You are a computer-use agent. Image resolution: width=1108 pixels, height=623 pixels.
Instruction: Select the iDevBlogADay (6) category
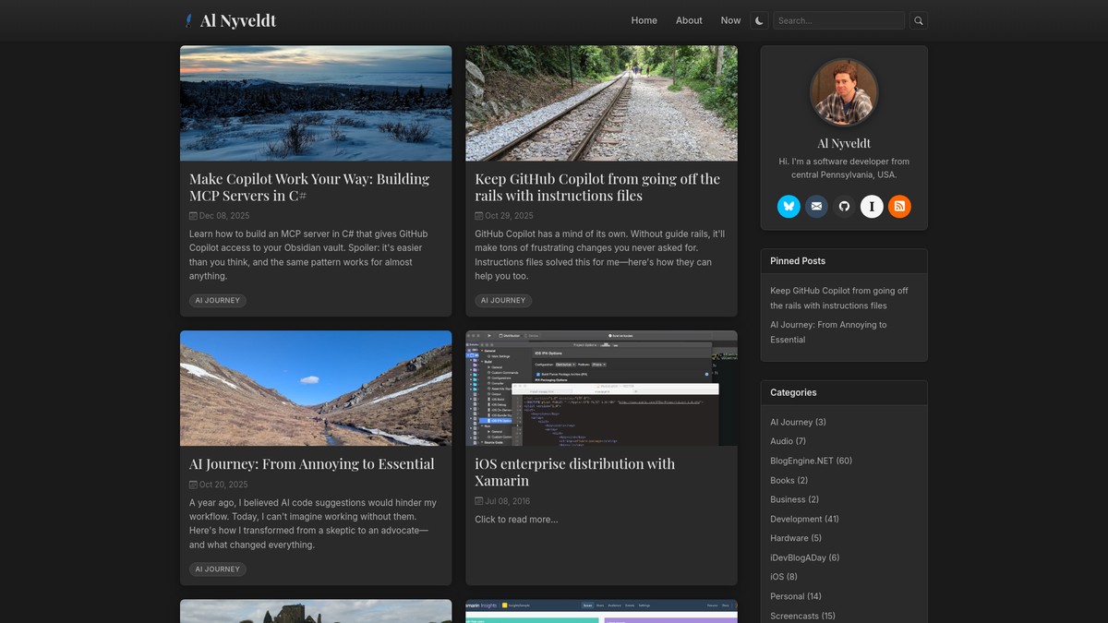(x=804, y=558)
